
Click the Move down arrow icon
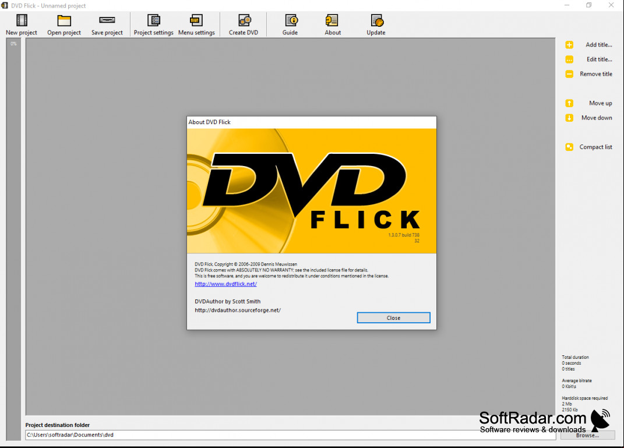pyautogui.click(x=569, y=118)
